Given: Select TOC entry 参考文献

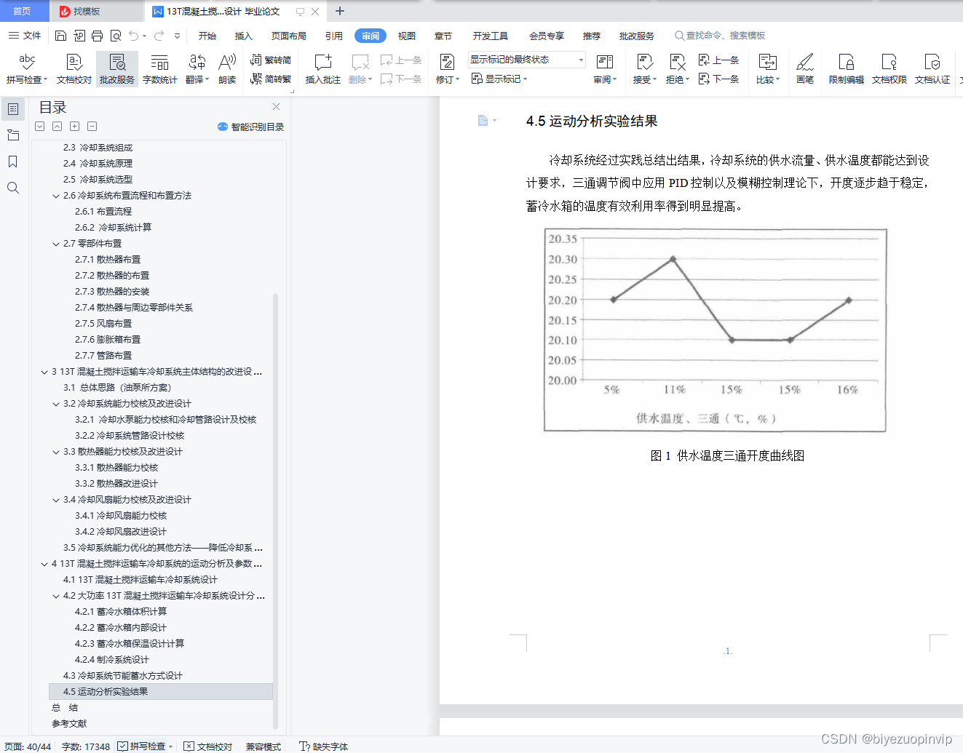Looking at the screenshot, I should pyautogui.click(x=69, y=724).
